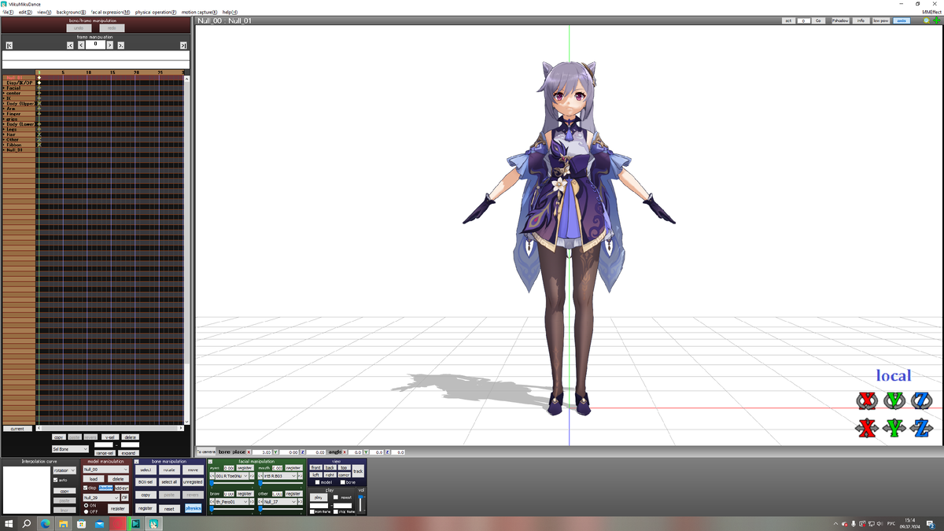Open the notification center in the taskbar
Viewport: 944px width, 531px height.
(x=930, y=523)
